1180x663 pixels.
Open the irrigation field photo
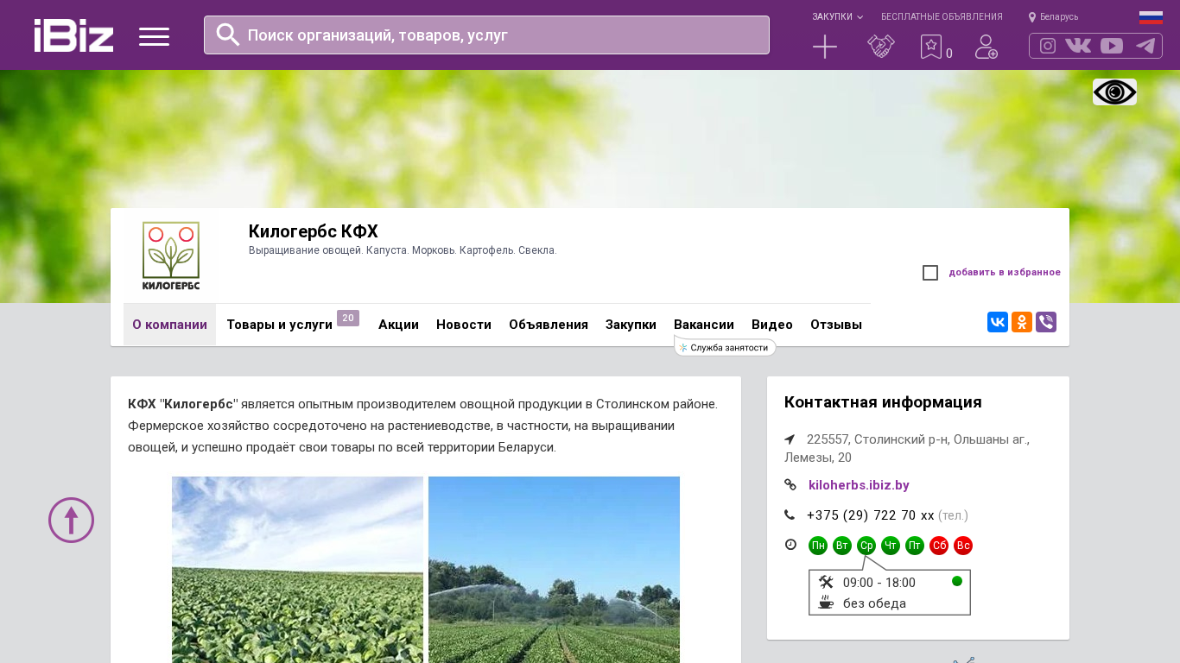(554, 570)
